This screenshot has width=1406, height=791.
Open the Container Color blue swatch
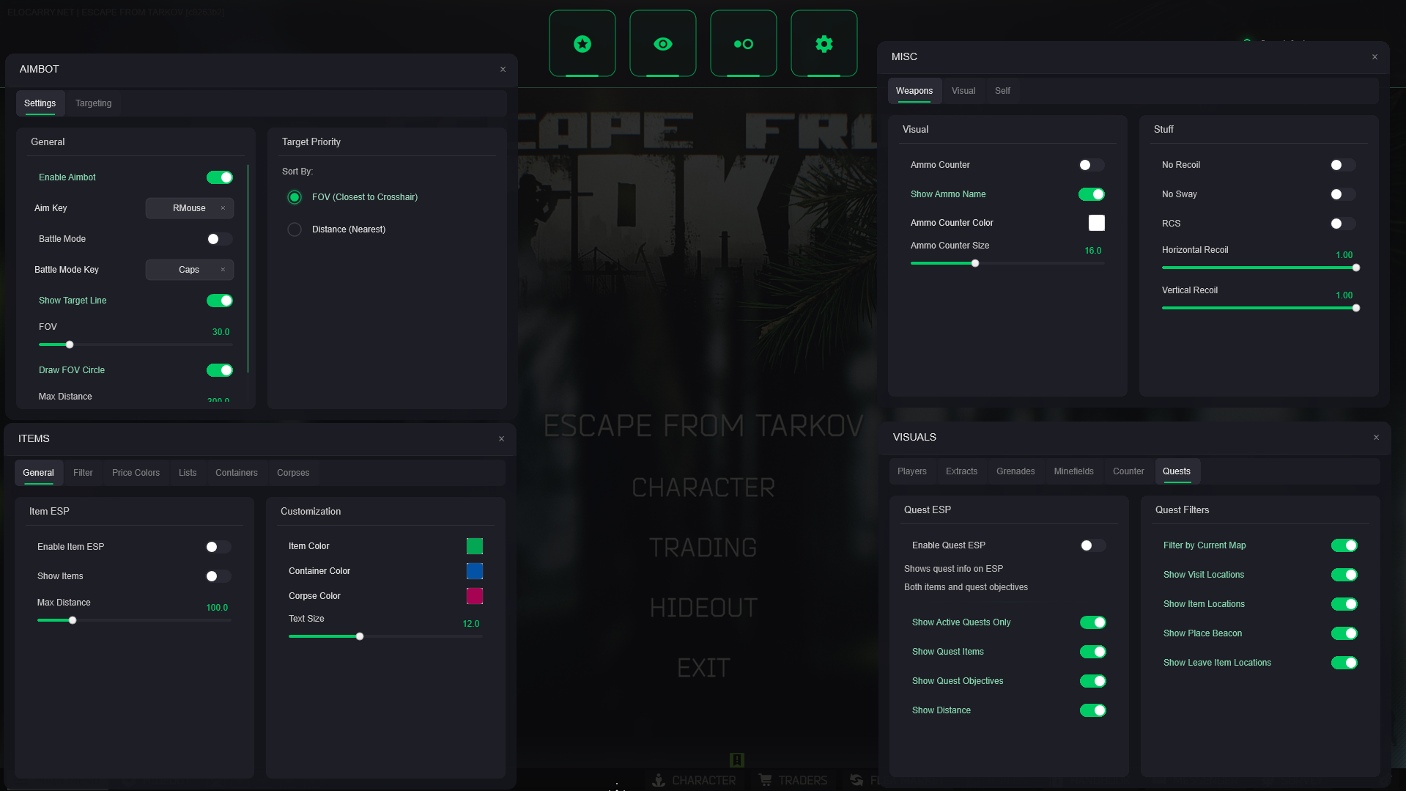[475, 571]
